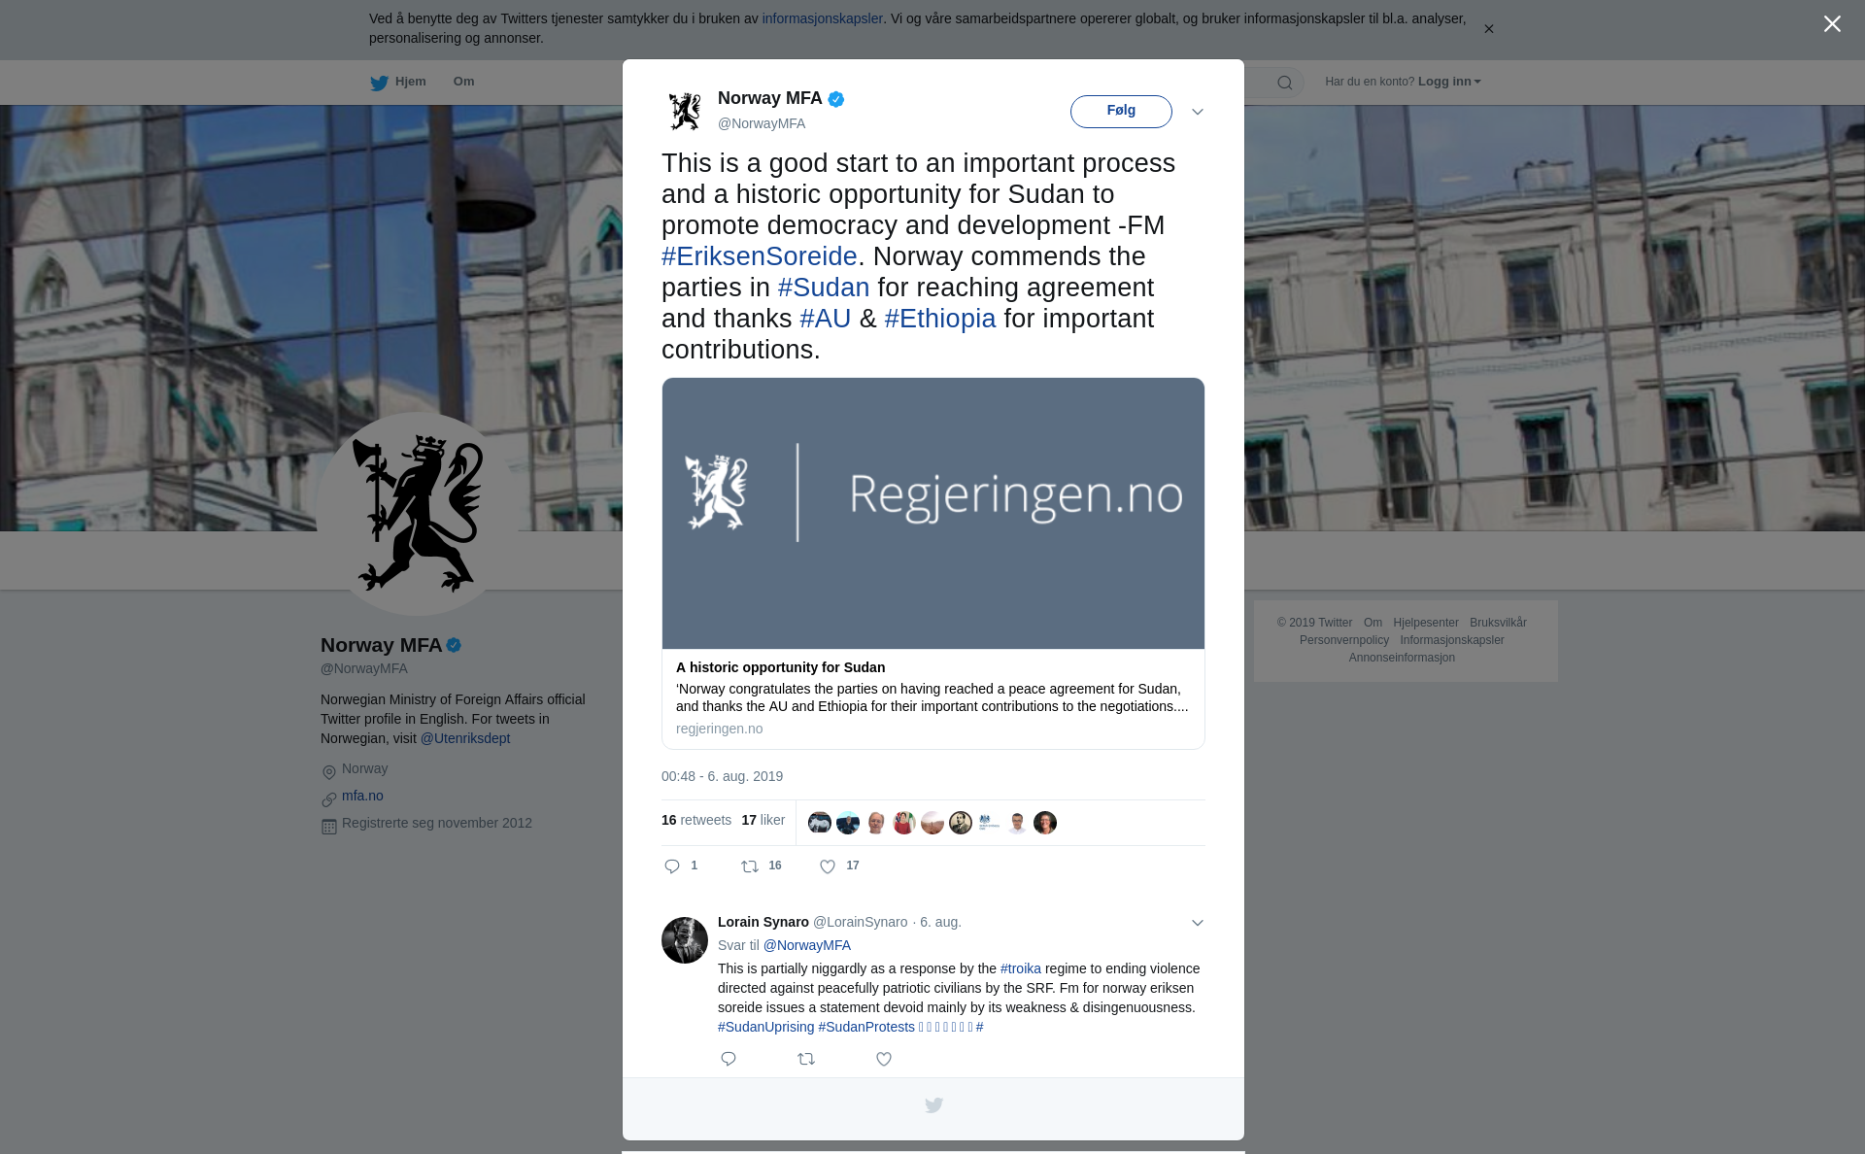View the 16 retweets list

pyautogui.click(x=696, y=820)
